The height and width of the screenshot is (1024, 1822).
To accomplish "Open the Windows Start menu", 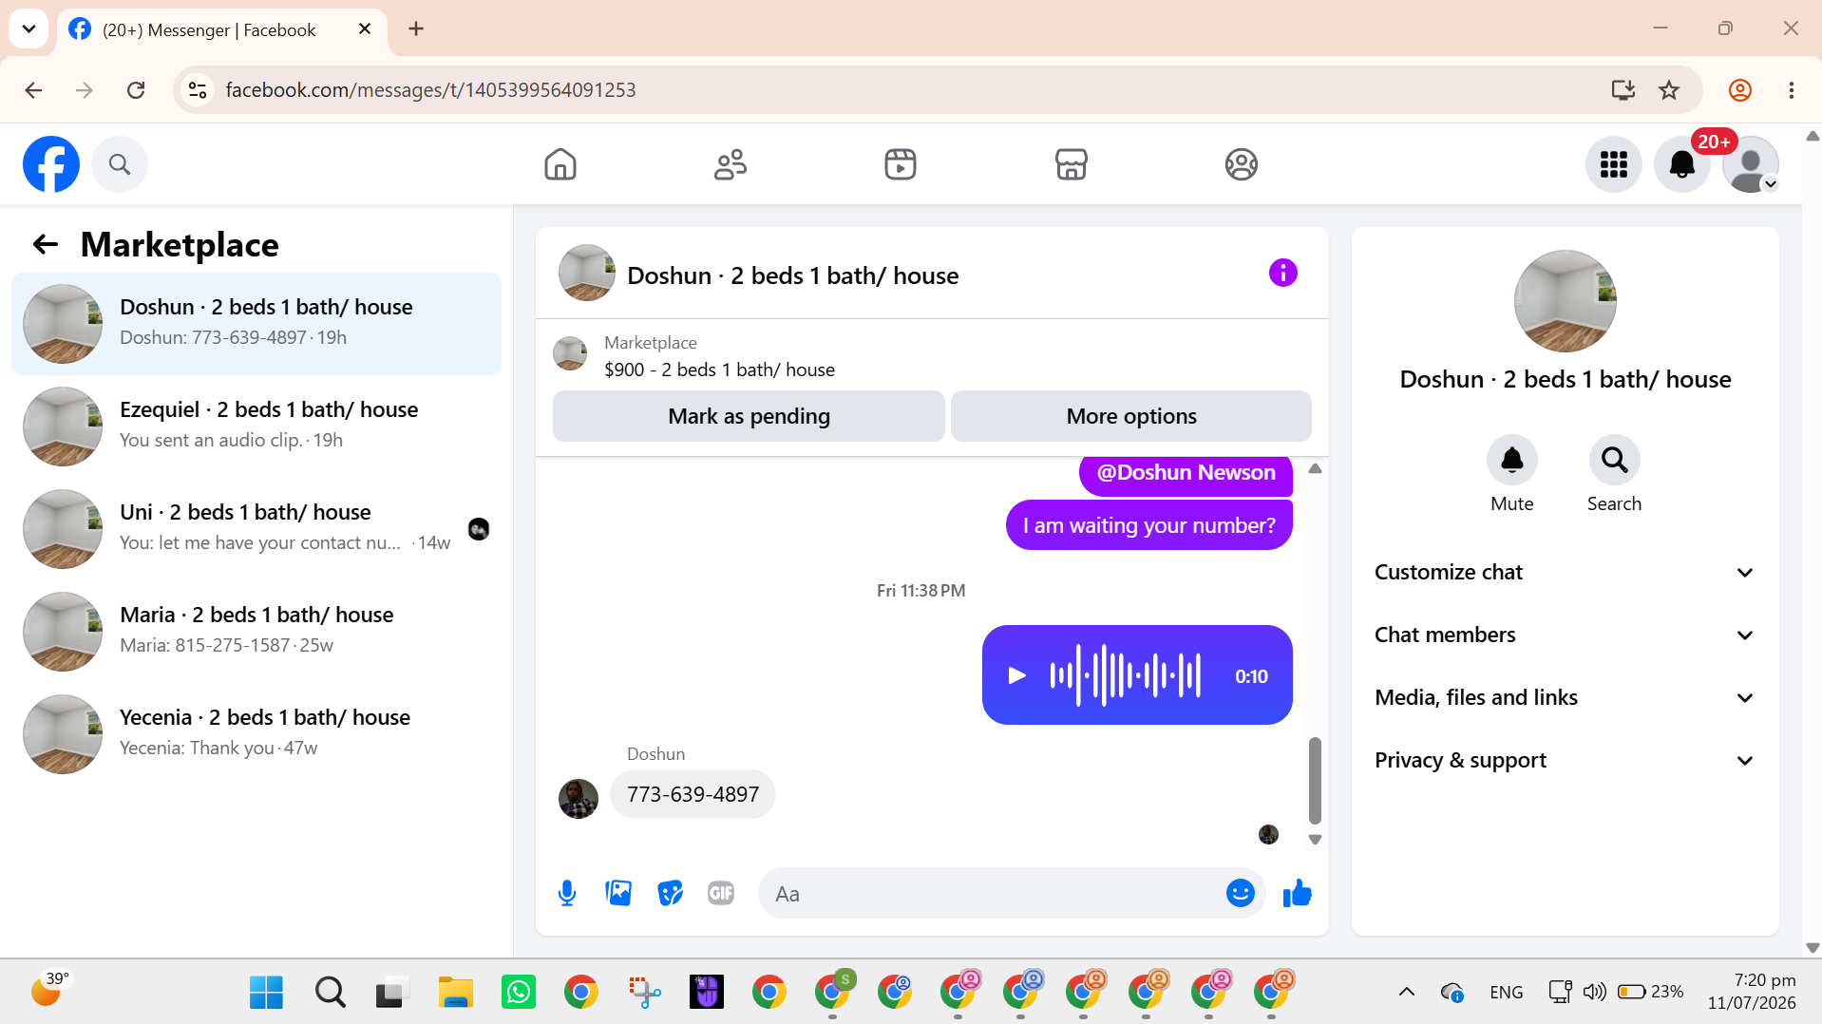I will (x=266, y=992).
